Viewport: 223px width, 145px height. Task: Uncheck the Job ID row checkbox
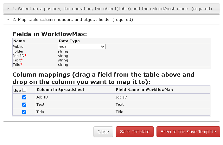24,98
